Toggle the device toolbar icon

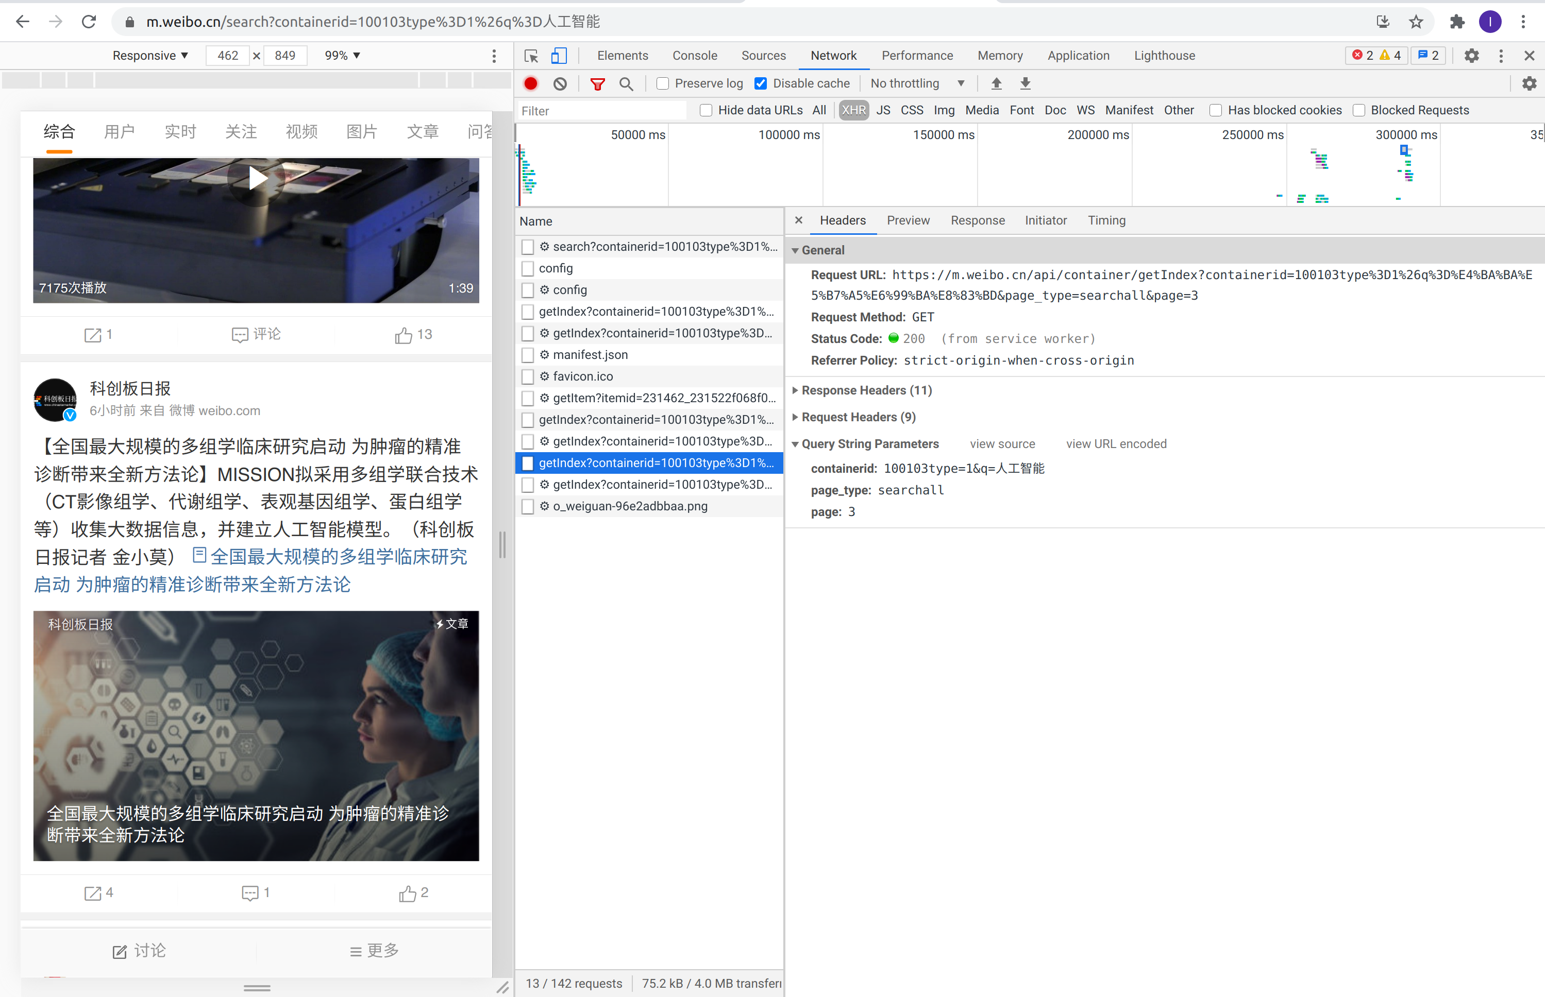559,56
